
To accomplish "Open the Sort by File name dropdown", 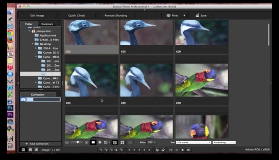I will pos(193,143).
